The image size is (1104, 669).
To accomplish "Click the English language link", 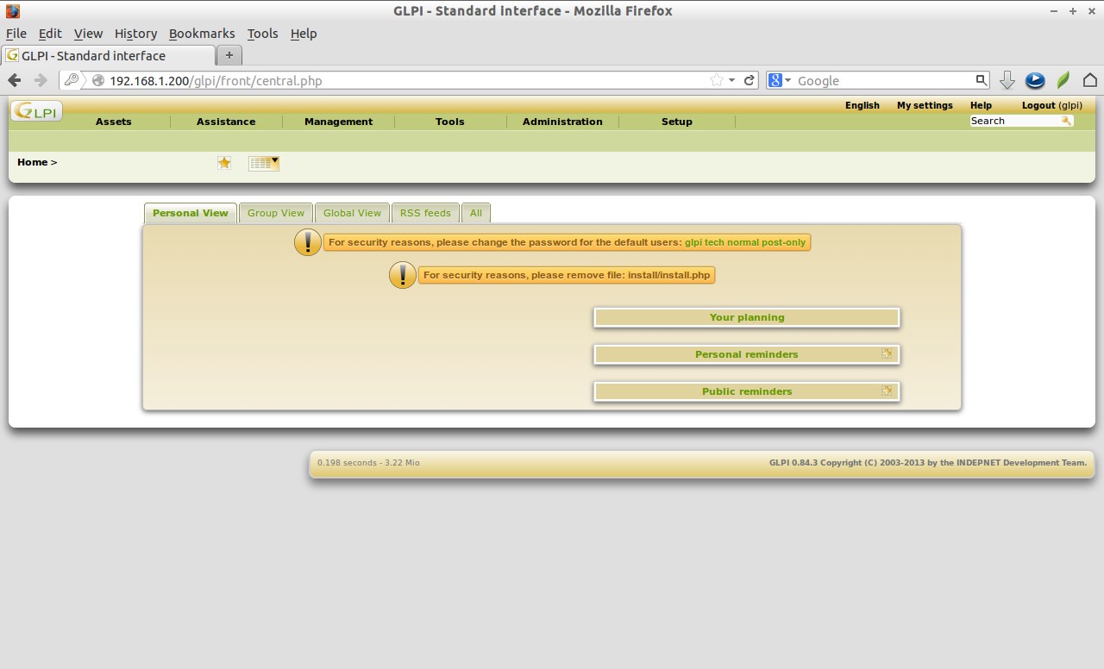I will click(x=862, y=105).
